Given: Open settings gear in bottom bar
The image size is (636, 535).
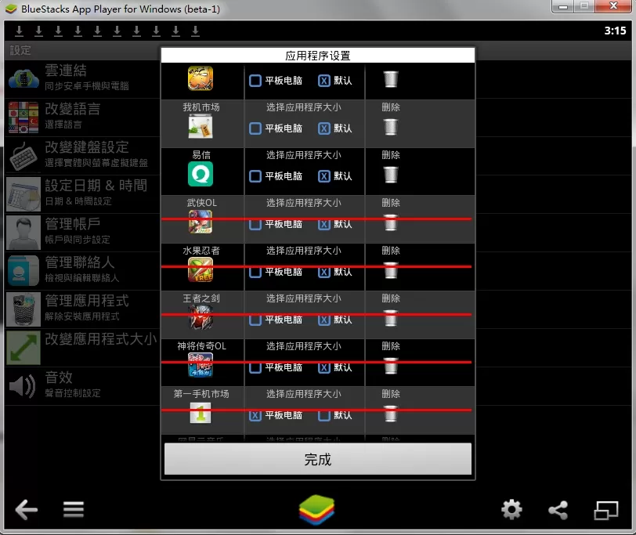Looking at the screenshot, I should (x=512, y=510).
